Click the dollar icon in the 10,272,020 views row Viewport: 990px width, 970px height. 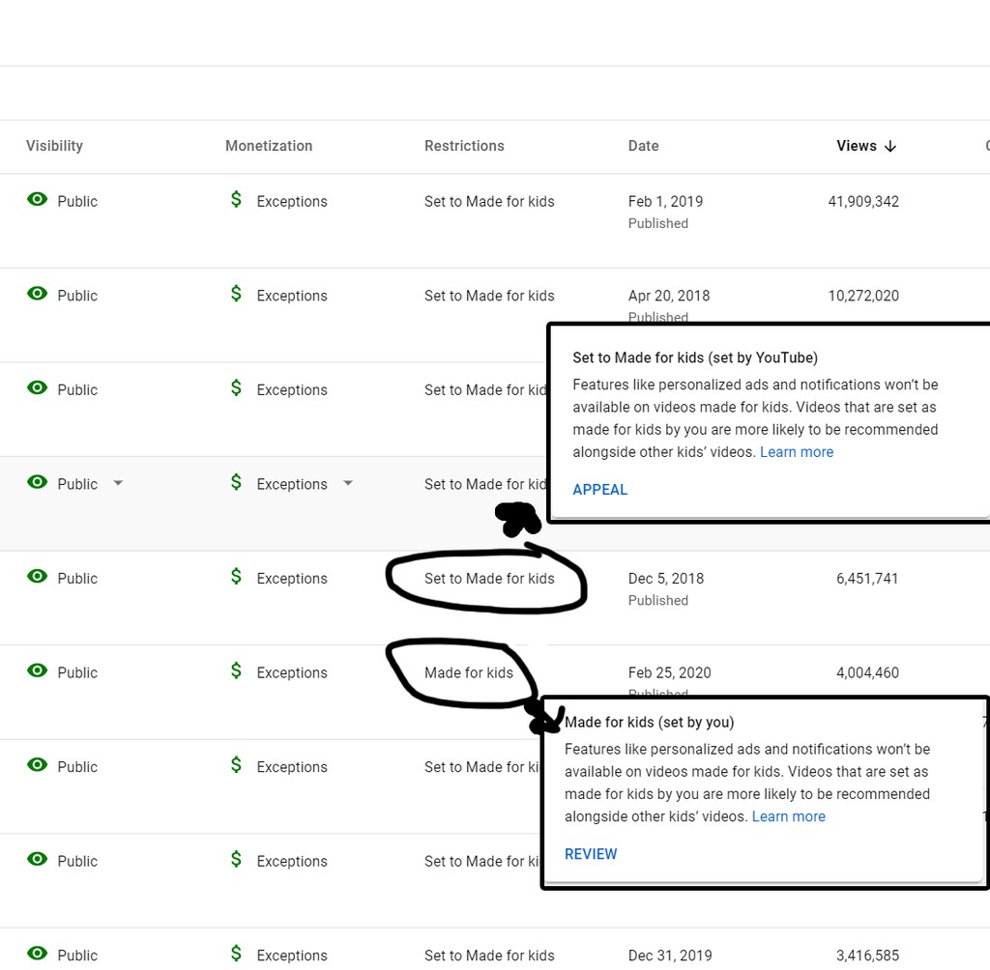point(236,294)
